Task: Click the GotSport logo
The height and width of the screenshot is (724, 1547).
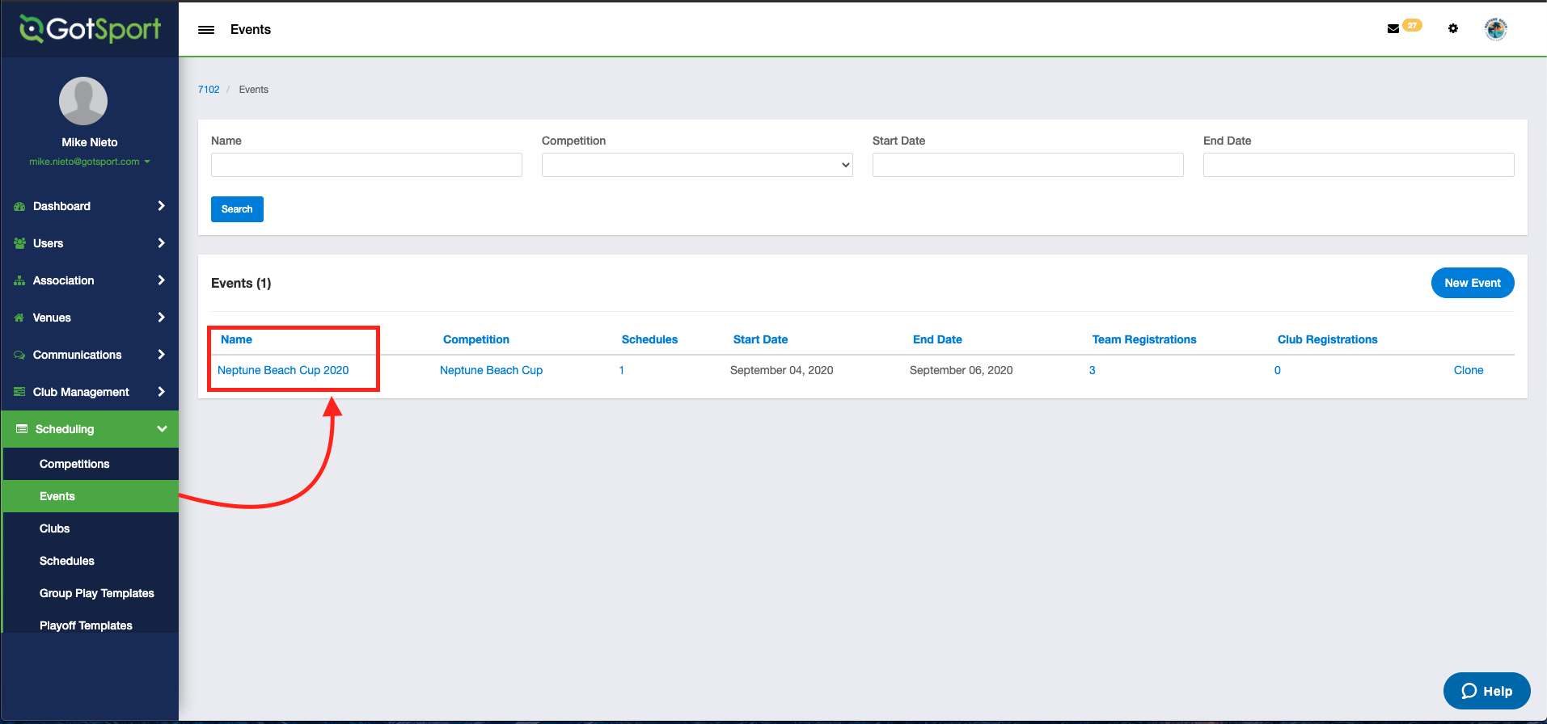Action: pos(90,29)
